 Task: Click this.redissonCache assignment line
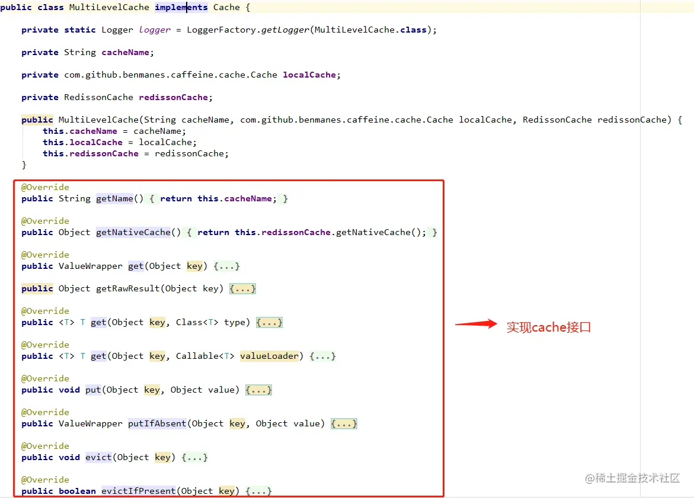136,154
